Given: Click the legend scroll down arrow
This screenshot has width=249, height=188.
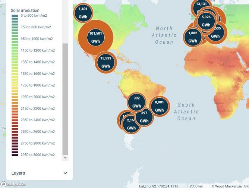Looking at the screenshot, I should coord(66,158).
